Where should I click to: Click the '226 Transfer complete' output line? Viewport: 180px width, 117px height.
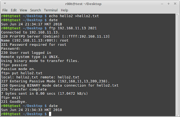click(24, 89)
